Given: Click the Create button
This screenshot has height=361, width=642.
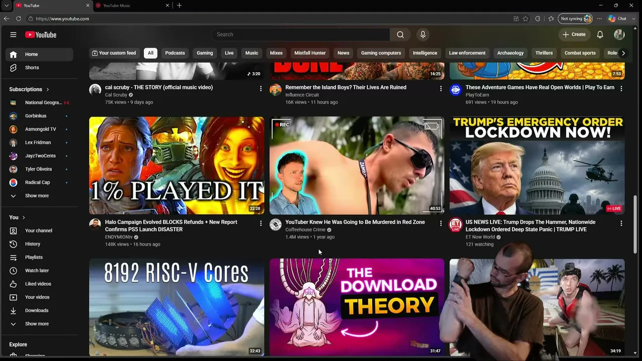Looking at the screenshot, I should click(574, 35).
